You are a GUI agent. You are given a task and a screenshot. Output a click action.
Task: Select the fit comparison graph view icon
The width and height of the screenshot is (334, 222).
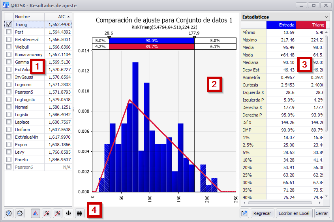[x=35, y=213]
